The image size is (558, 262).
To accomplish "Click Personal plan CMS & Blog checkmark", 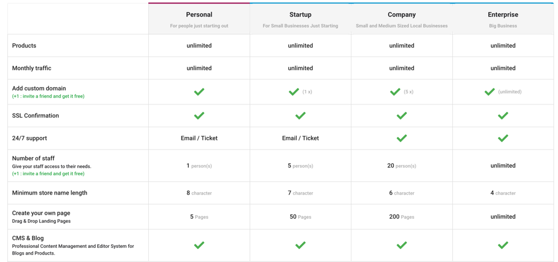I will [199, 245].
